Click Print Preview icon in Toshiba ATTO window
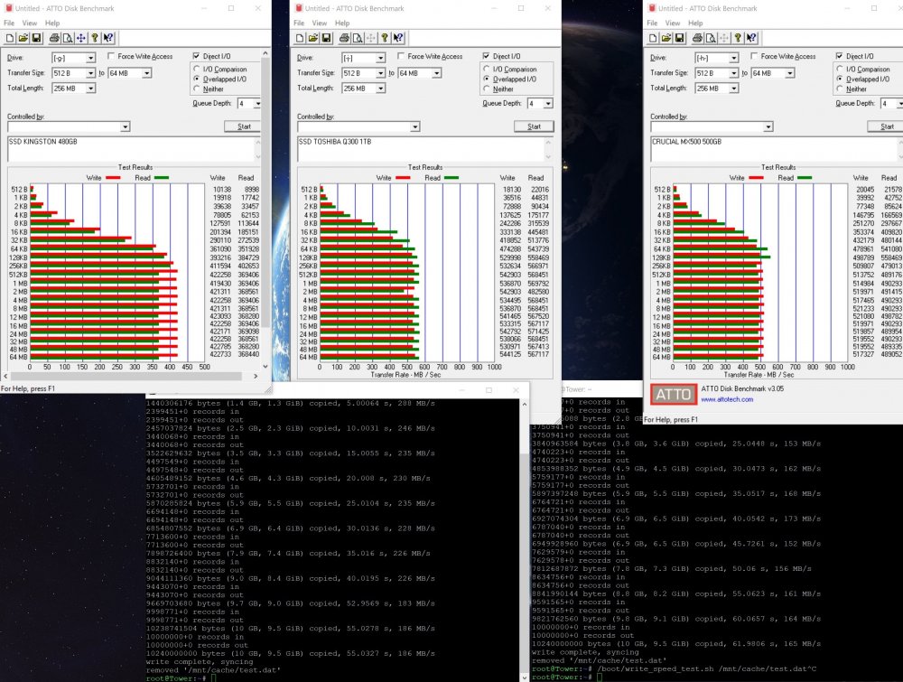The image size is (903, 682). click(x=357, y=38)
